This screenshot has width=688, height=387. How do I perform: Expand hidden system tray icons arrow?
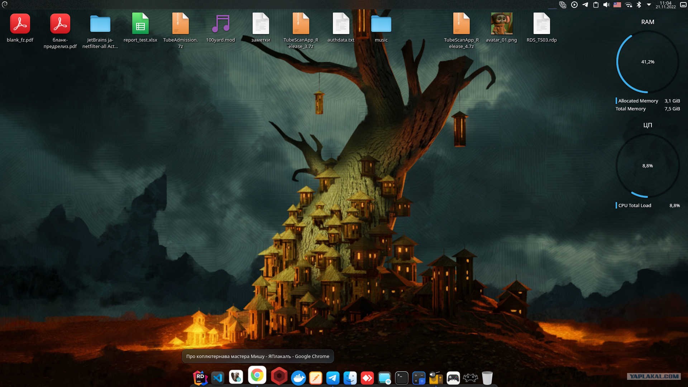coord(649,5)
